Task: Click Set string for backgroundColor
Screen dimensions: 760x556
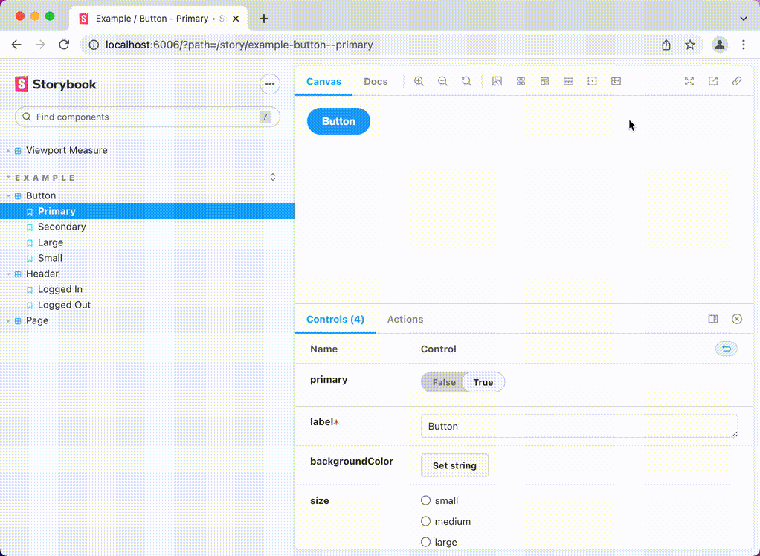Action: (454, 465)
